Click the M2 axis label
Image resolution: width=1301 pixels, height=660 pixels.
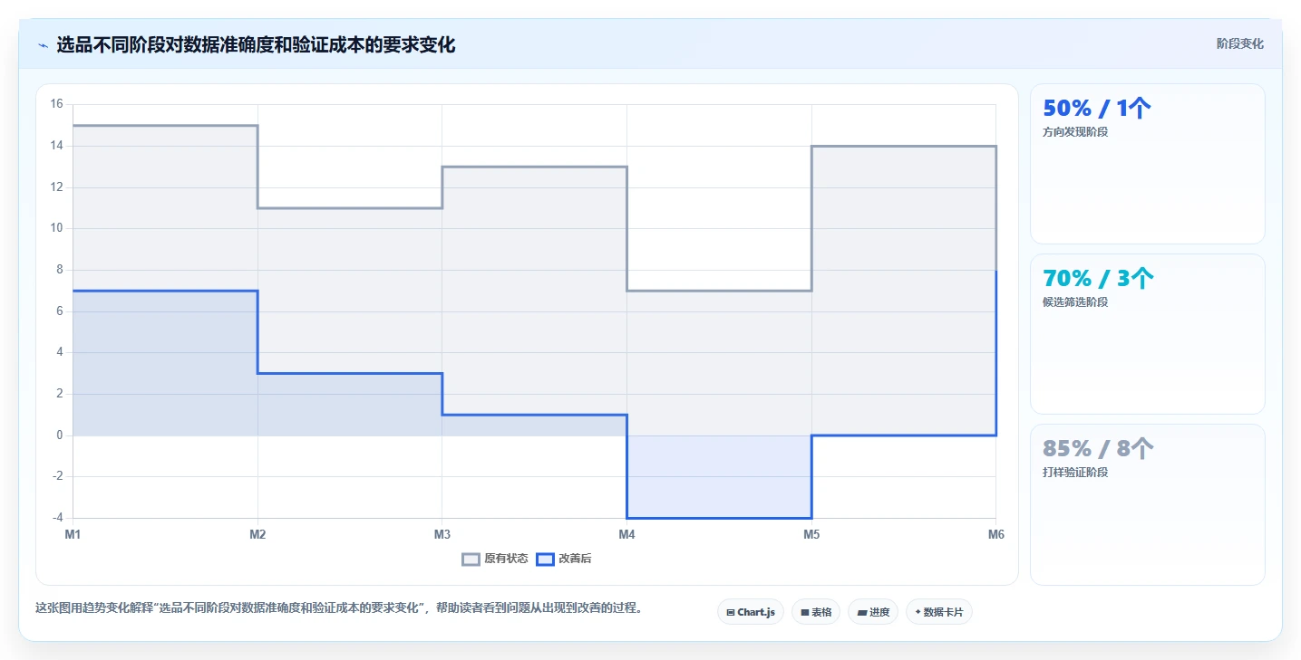point(257,535)
